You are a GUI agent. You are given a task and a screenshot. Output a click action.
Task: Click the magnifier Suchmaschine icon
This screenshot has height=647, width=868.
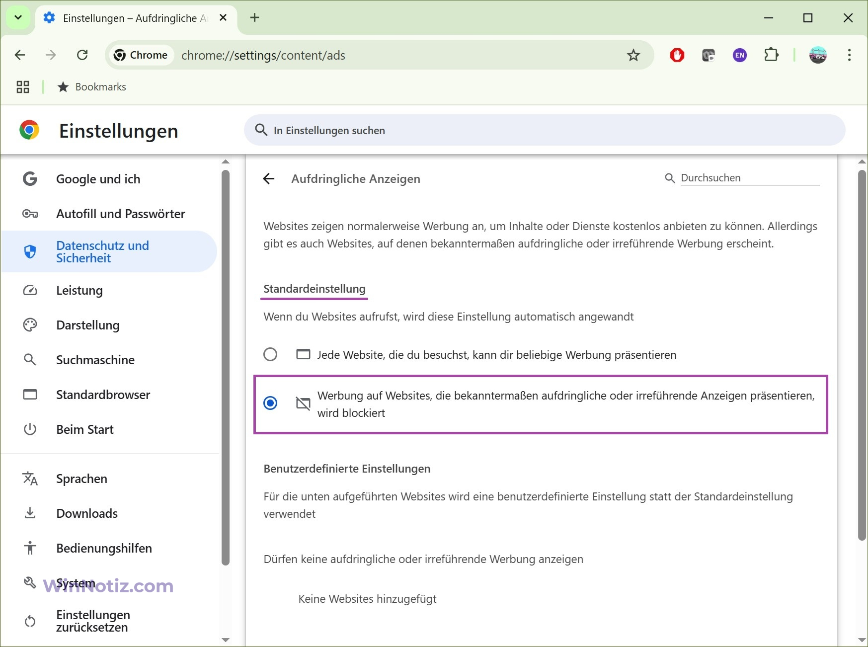pyautogui.click(x=30, y=360)
